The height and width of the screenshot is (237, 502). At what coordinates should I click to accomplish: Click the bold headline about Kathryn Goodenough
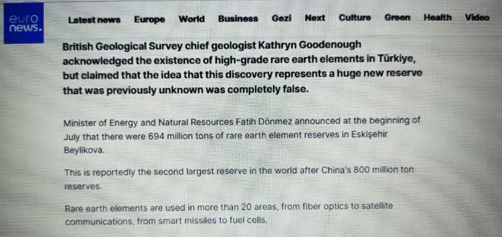[x=242, y=68]
